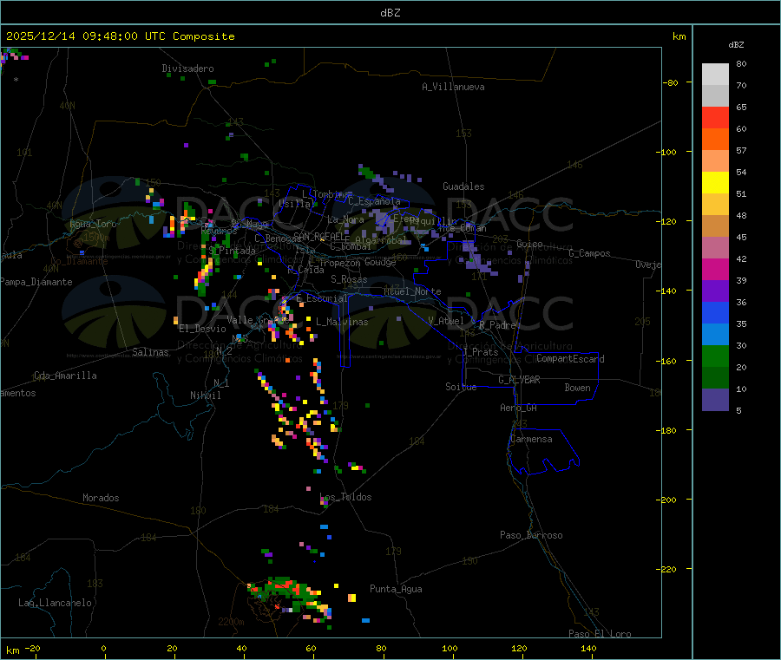Click the Guadales map label

point(463,186)
